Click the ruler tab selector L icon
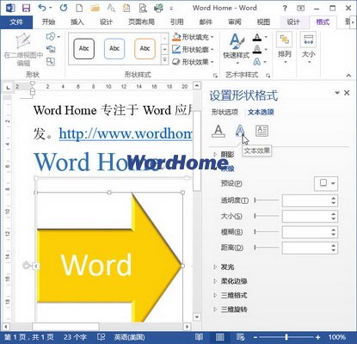The height and width of the screenshot is (344, 357). 8,87
